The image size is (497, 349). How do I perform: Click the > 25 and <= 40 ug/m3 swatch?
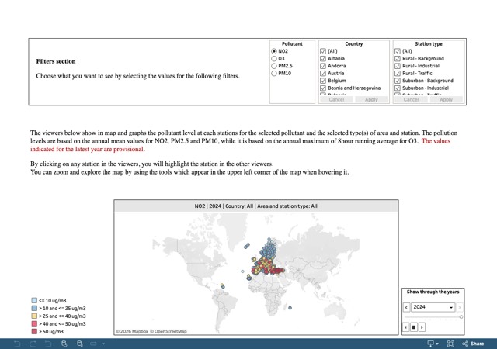[34, 316]
